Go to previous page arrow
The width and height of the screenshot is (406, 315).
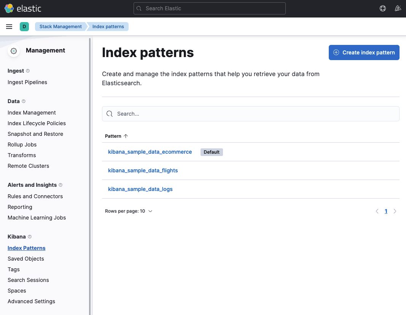(x=377, y=211)
